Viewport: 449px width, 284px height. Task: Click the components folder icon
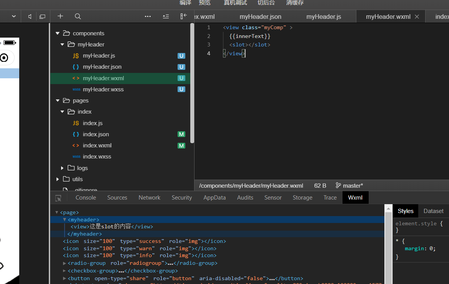67,33
